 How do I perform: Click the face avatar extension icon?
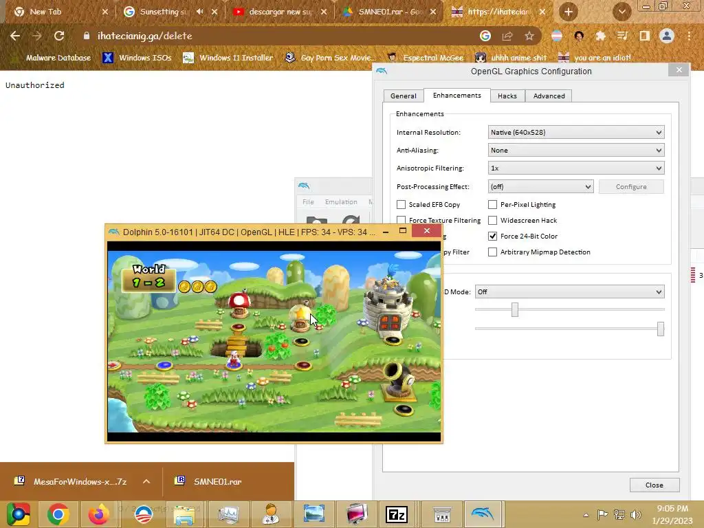579,36
